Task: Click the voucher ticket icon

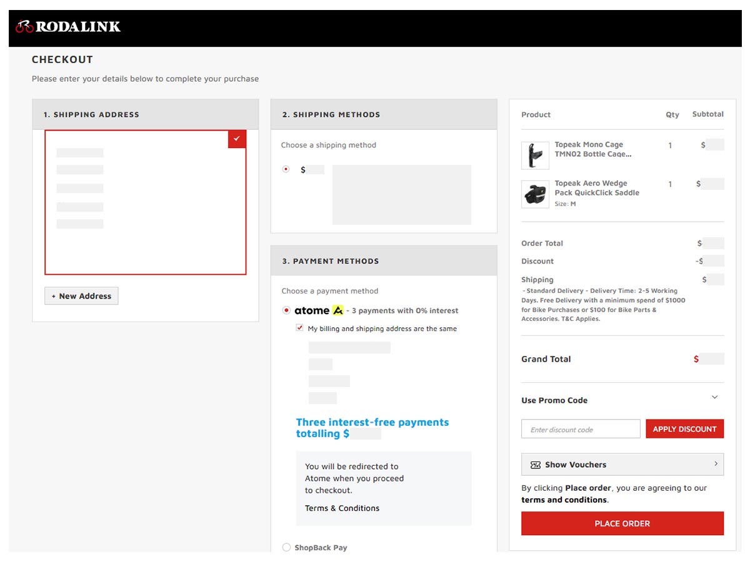Action: tap(535, 465)
